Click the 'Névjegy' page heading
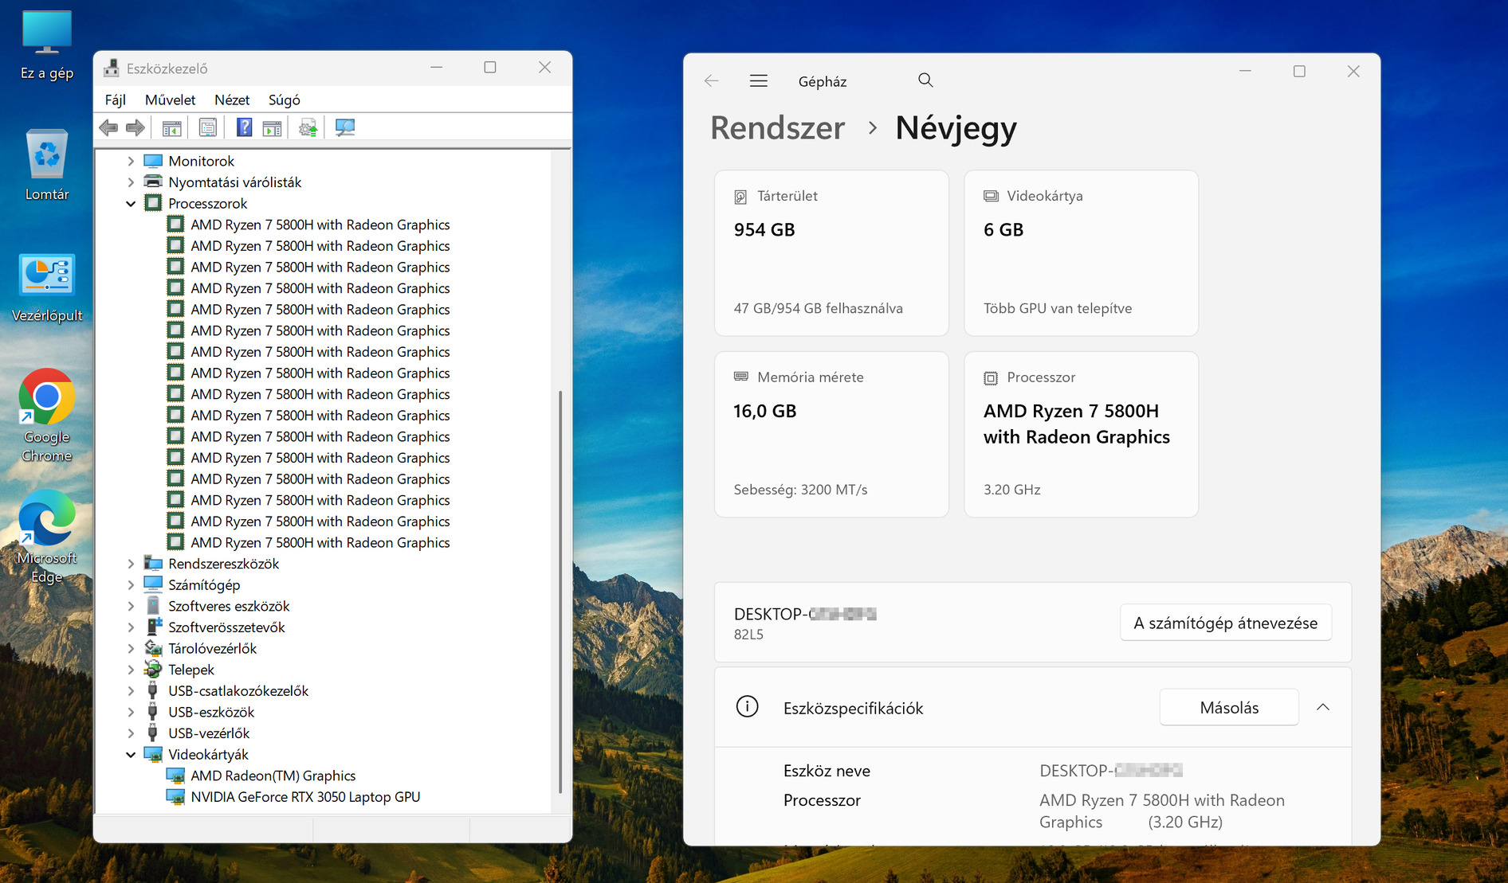This screenshot has width=1508, height=883. 956,127
